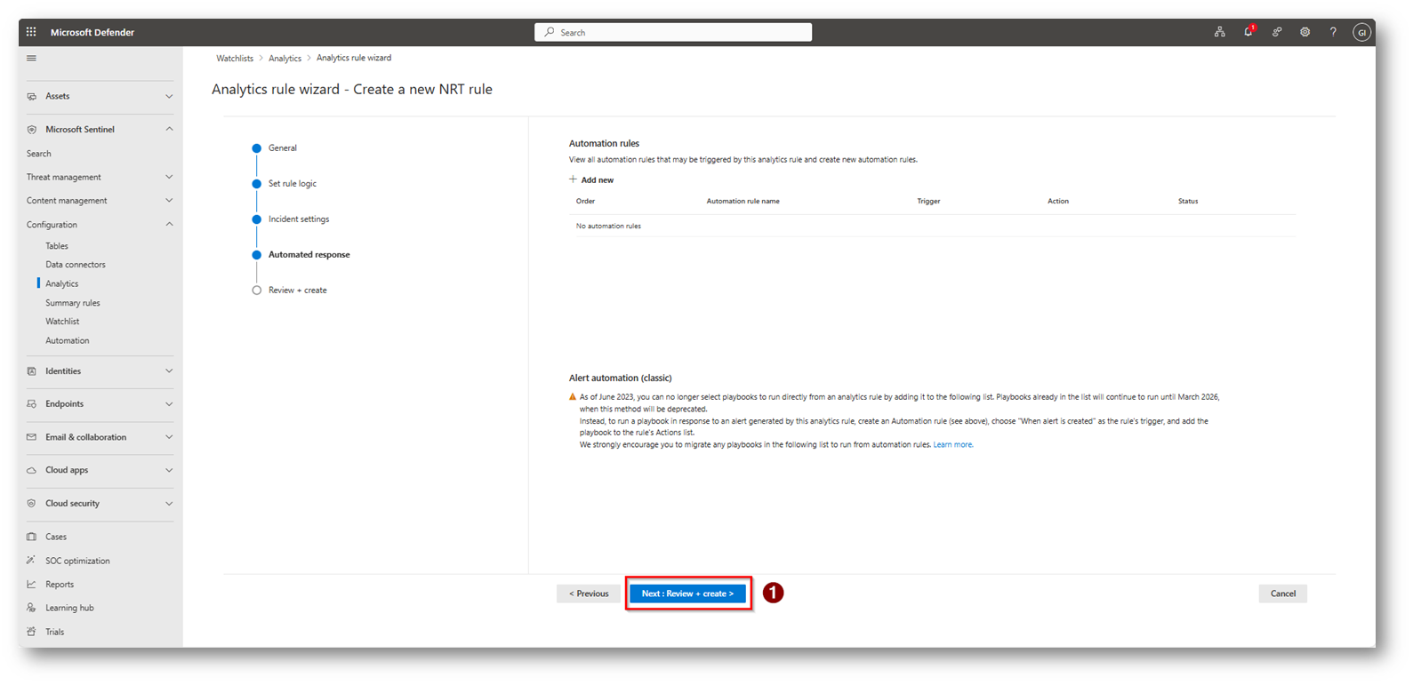This screenshot has height=685, width=1413.
Task: Click the Previous button
Action: click(x=589, y=593)
